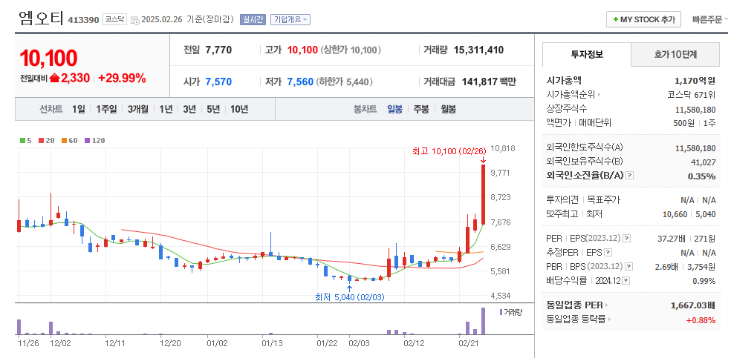
Task: Click the 시가총액 value 1,170억원
Action: click(x=695, y=81)
